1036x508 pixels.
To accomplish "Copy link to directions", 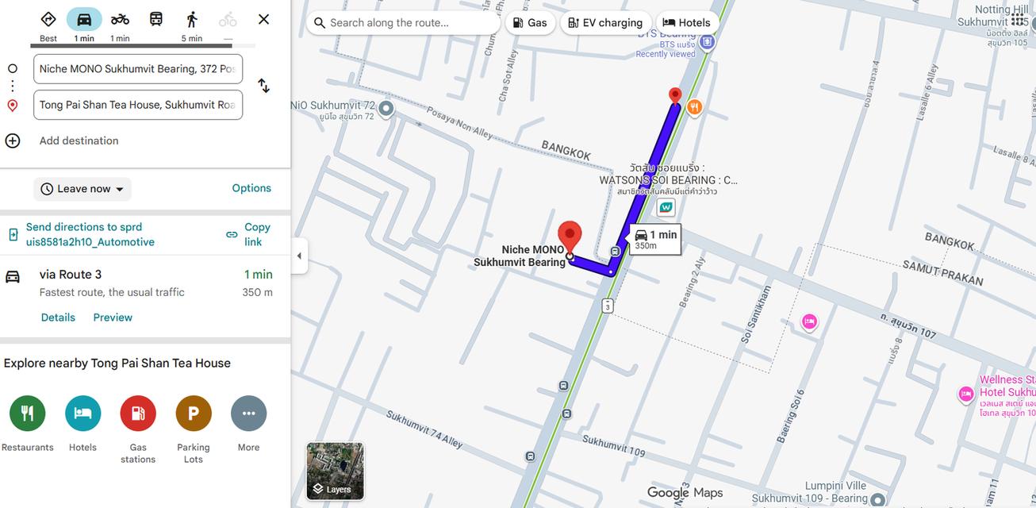I will pyautogui.click(x=249, y=234).
